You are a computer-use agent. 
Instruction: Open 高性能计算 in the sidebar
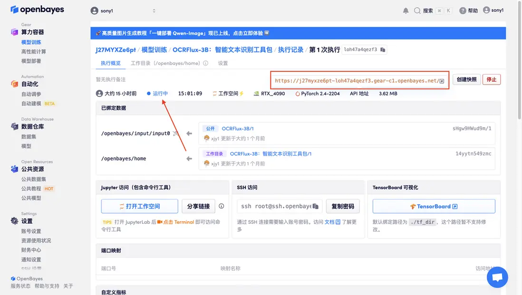(x=34, y=52)
